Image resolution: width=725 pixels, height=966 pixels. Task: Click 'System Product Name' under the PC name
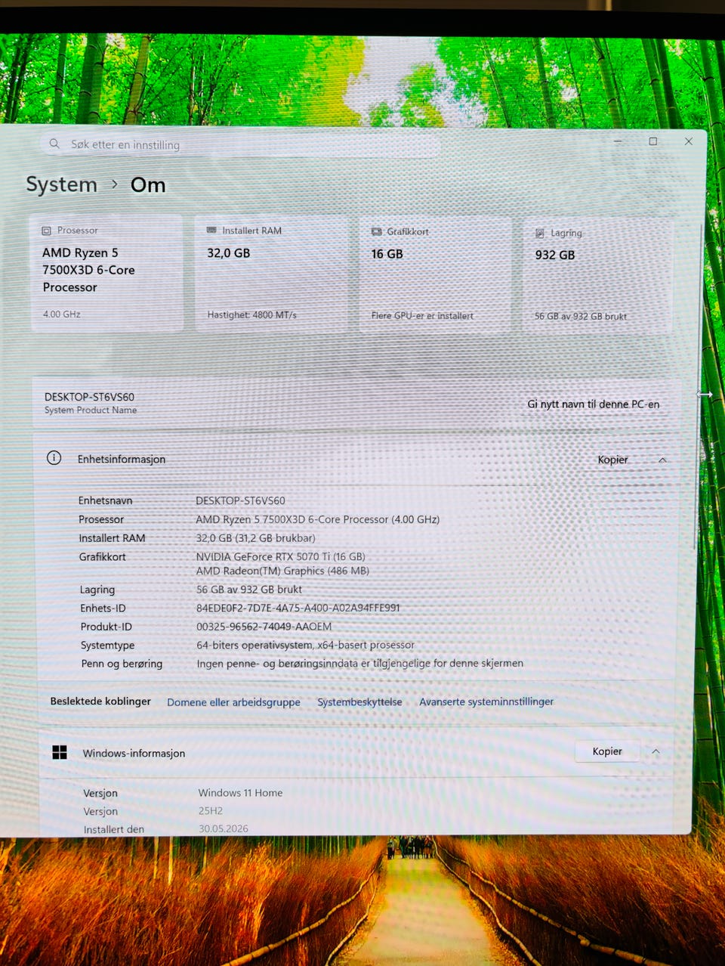click(91, 410)
